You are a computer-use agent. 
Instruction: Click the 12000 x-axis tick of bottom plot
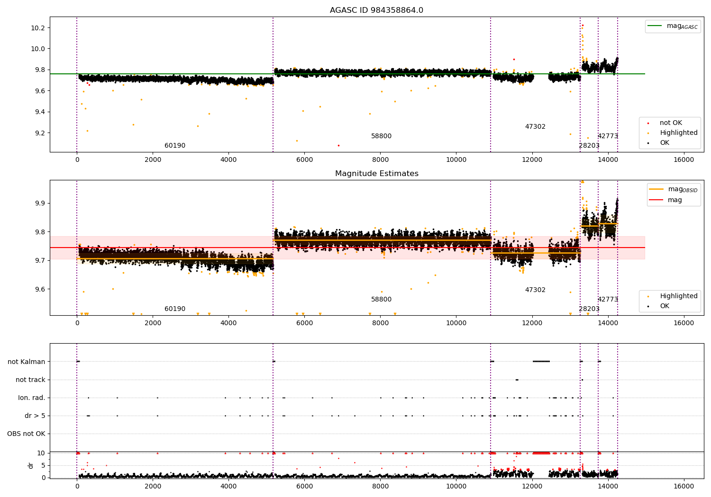[532, 487]
